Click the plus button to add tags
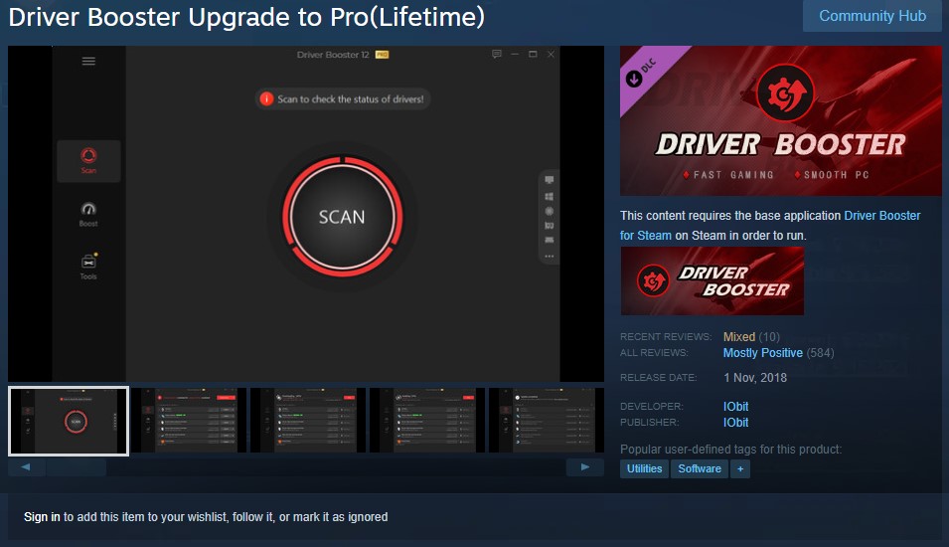949x547 pixels. 739,468
